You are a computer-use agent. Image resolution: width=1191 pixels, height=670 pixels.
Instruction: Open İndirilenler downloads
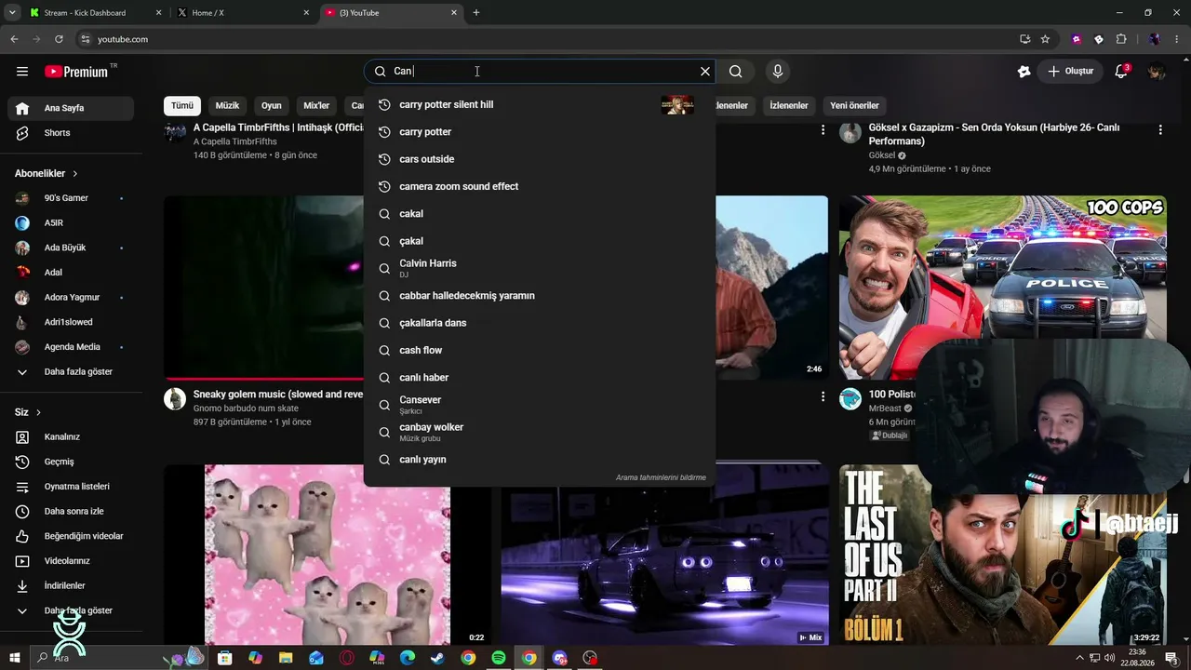[71, 586]
